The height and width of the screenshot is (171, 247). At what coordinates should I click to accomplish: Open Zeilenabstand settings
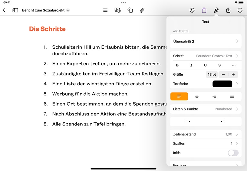[206, 134]
